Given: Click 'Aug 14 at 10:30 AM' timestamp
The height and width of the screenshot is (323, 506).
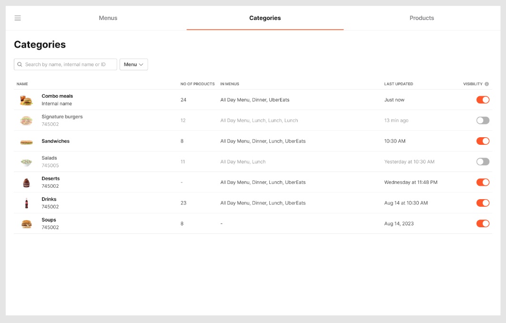Looking at the screenshot, I should click(x=406, y=203).
